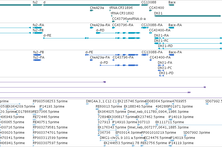The image size is (222, 147).
Task: Click the fu2-PB protein label
Action: (39, 52)
